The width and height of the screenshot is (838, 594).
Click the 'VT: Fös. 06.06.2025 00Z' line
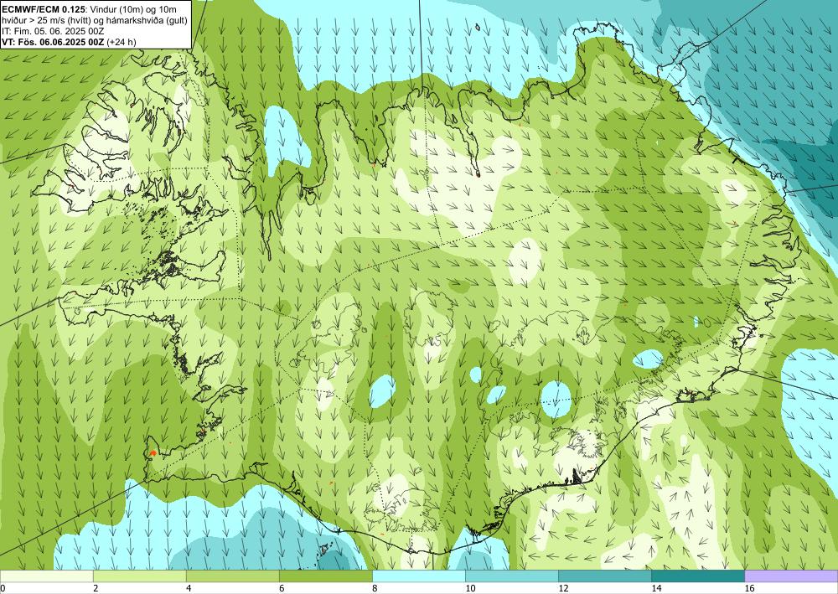click(x=53, y=42)
